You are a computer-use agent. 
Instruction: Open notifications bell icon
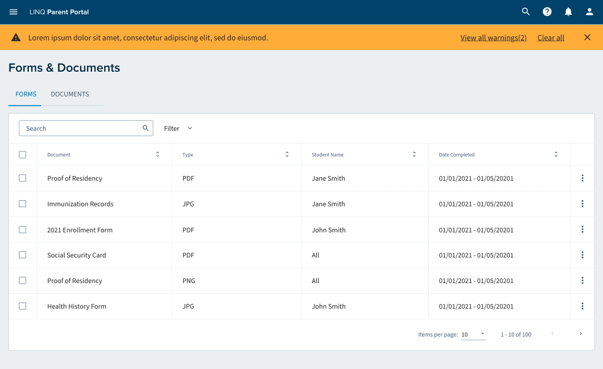568,12
